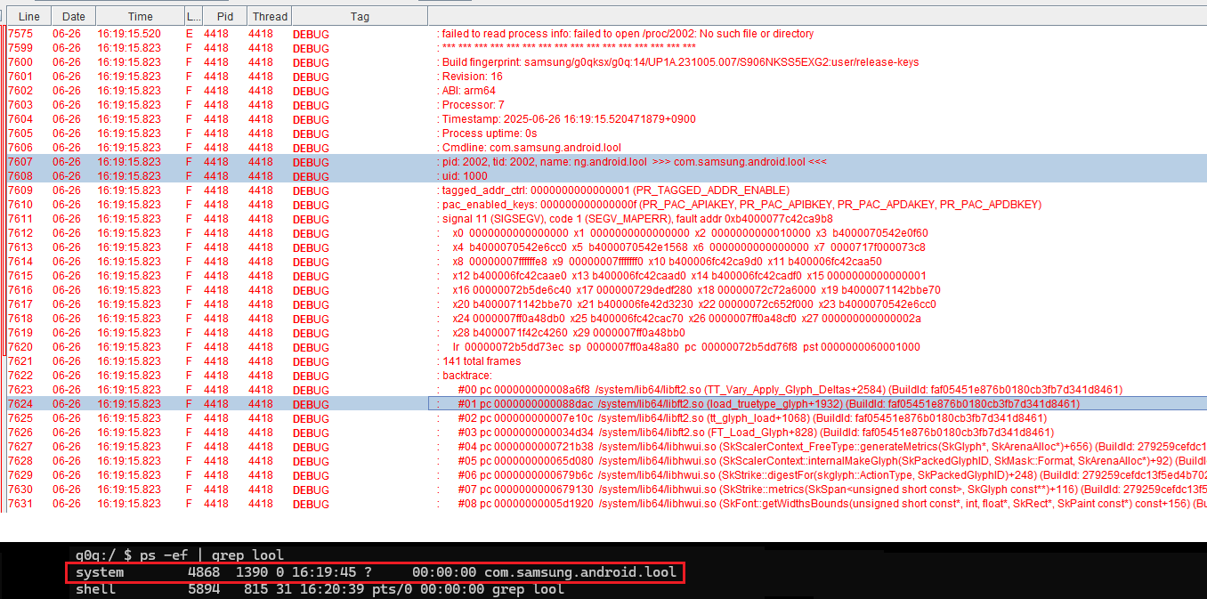This screenshot has height=599, width=1207.
Task: Click the Time column header
Action: [x=140, y=16]
